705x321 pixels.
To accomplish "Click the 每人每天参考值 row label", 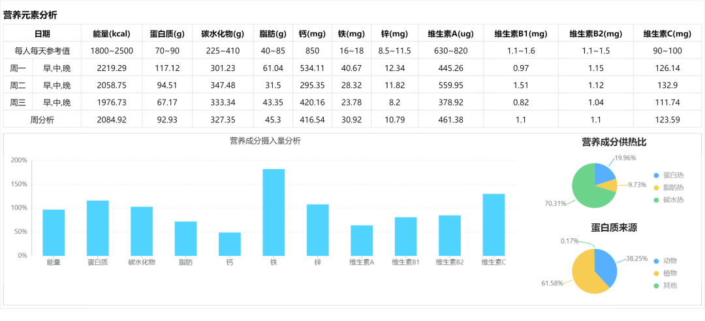I will point(42,51).
